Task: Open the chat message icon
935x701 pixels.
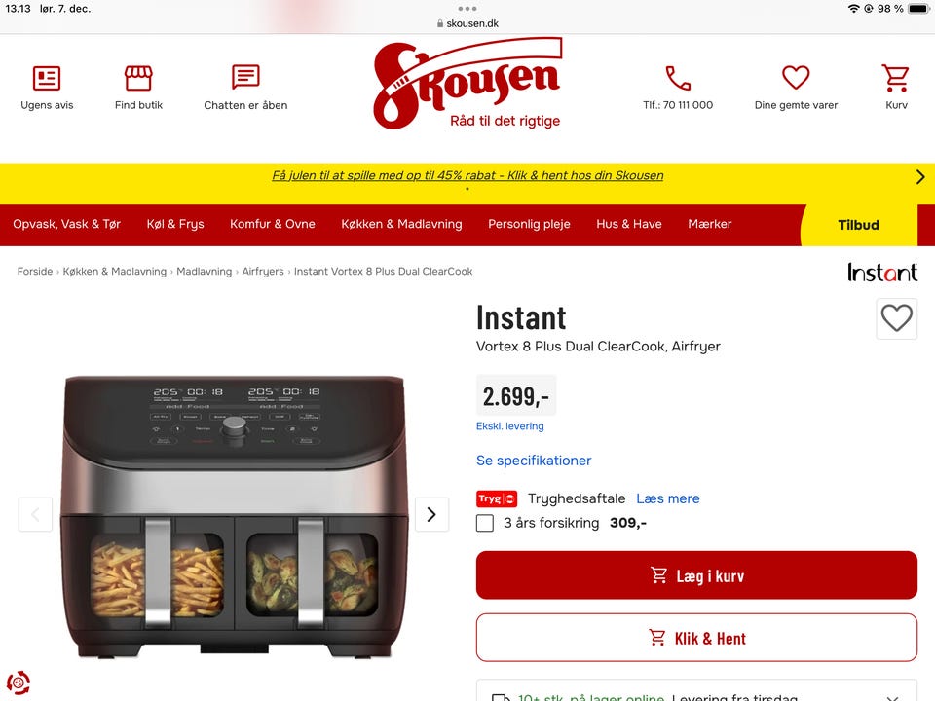Action: click(245, 77)
